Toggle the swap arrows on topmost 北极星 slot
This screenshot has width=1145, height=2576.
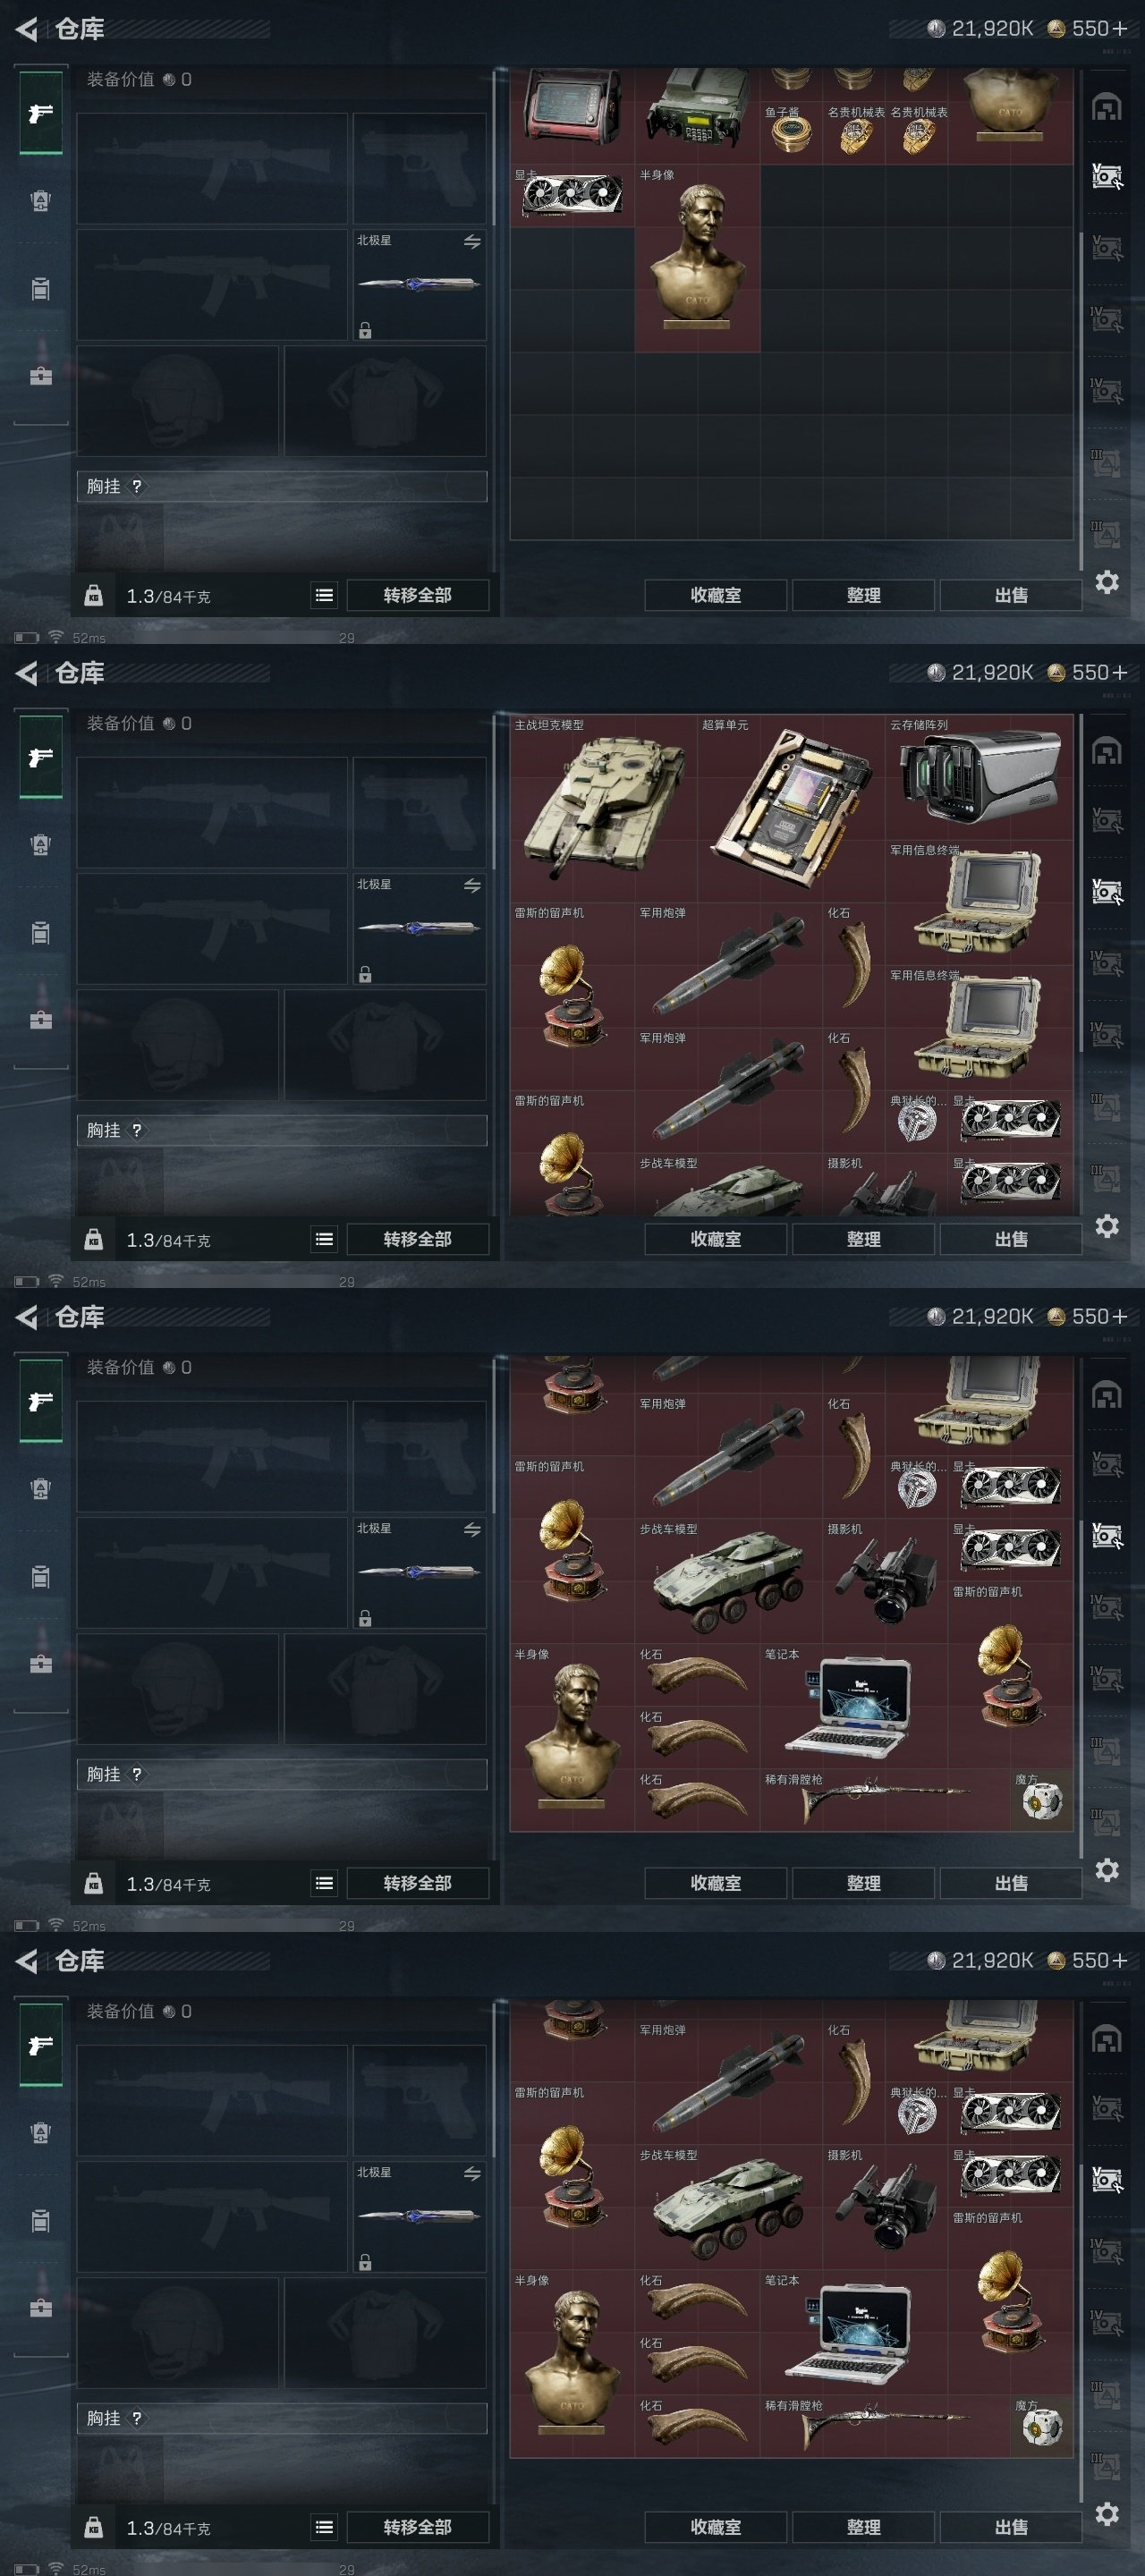click(x=472, y=242)
